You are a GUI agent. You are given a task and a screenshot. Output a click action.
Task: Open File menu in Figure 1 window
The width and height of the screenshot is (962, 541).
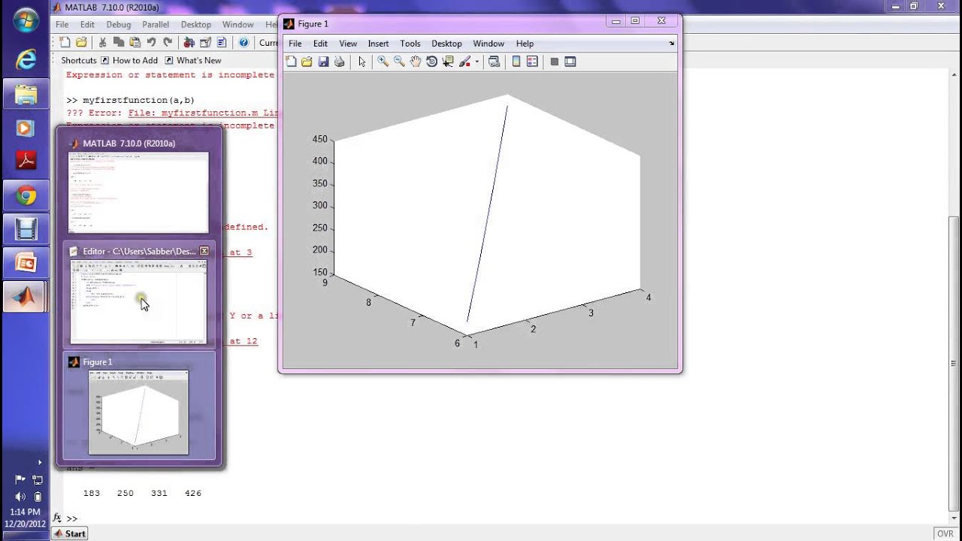tap(295, 44)
